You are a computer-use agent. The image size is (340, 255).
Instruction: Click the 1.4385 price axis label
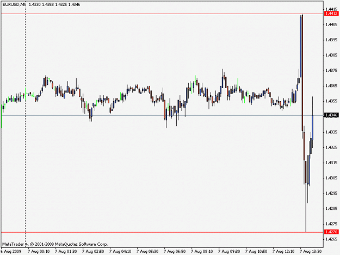click(331, 55)
